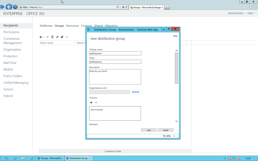This screenshot has width=258, height=161.
Task: Click the ENTERPRISE header link
Action: [x=13, y=14]
